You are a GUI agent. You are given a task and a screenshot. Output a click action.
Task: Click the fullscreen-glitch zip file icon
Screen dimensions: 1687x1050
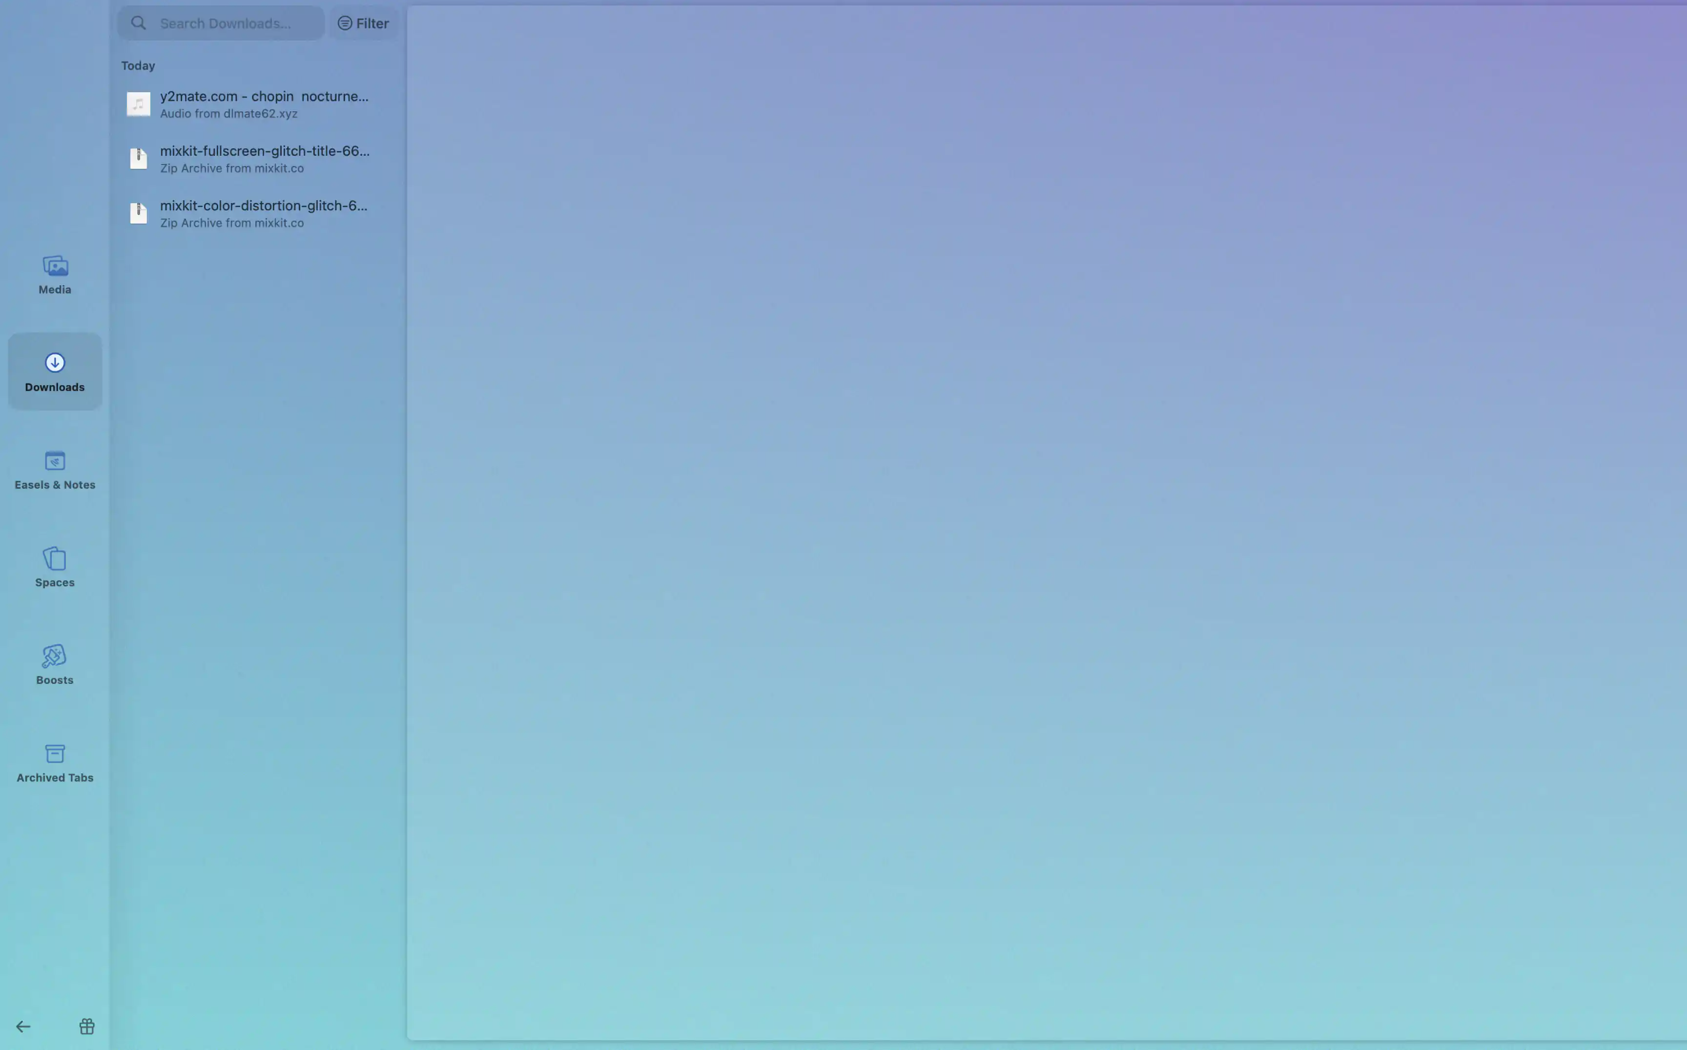click(x=138, y=159)
